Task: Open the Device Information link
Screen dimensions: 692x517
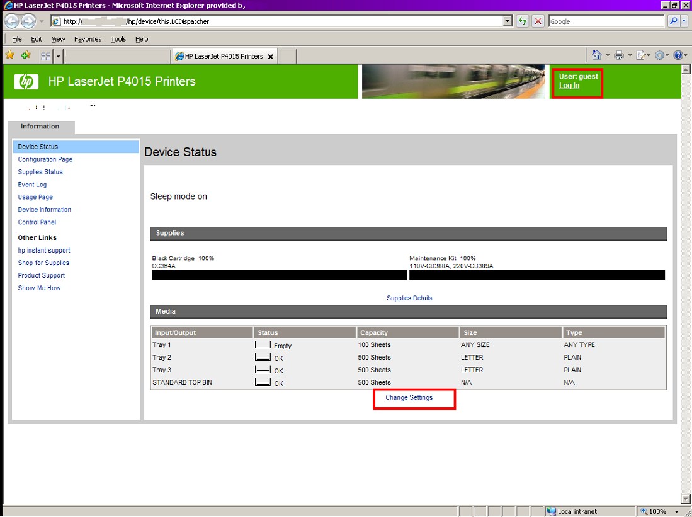Action: click(x=45, y=210)
